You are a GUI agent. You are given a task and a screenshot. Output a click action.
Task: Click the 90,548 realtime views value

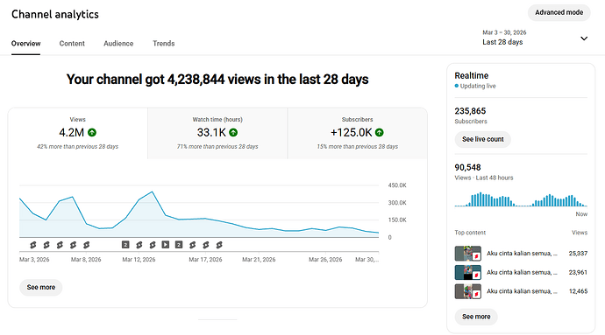point(467,168)
